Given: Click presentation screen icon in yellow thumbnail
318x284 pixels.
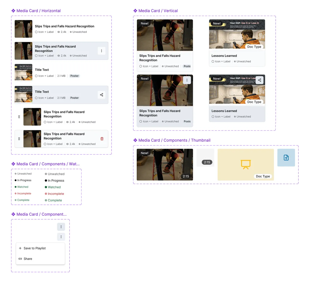Looking at the screenshot, I should pos(246,164).
